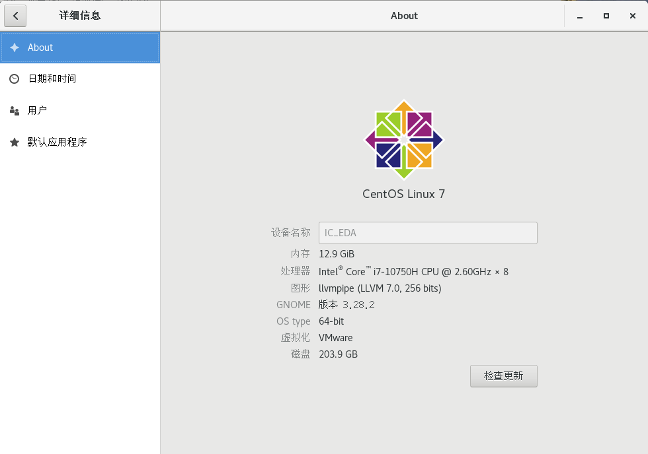648x454 pixels.
Task: Click the 详细信息 header title
Action: 79,15
